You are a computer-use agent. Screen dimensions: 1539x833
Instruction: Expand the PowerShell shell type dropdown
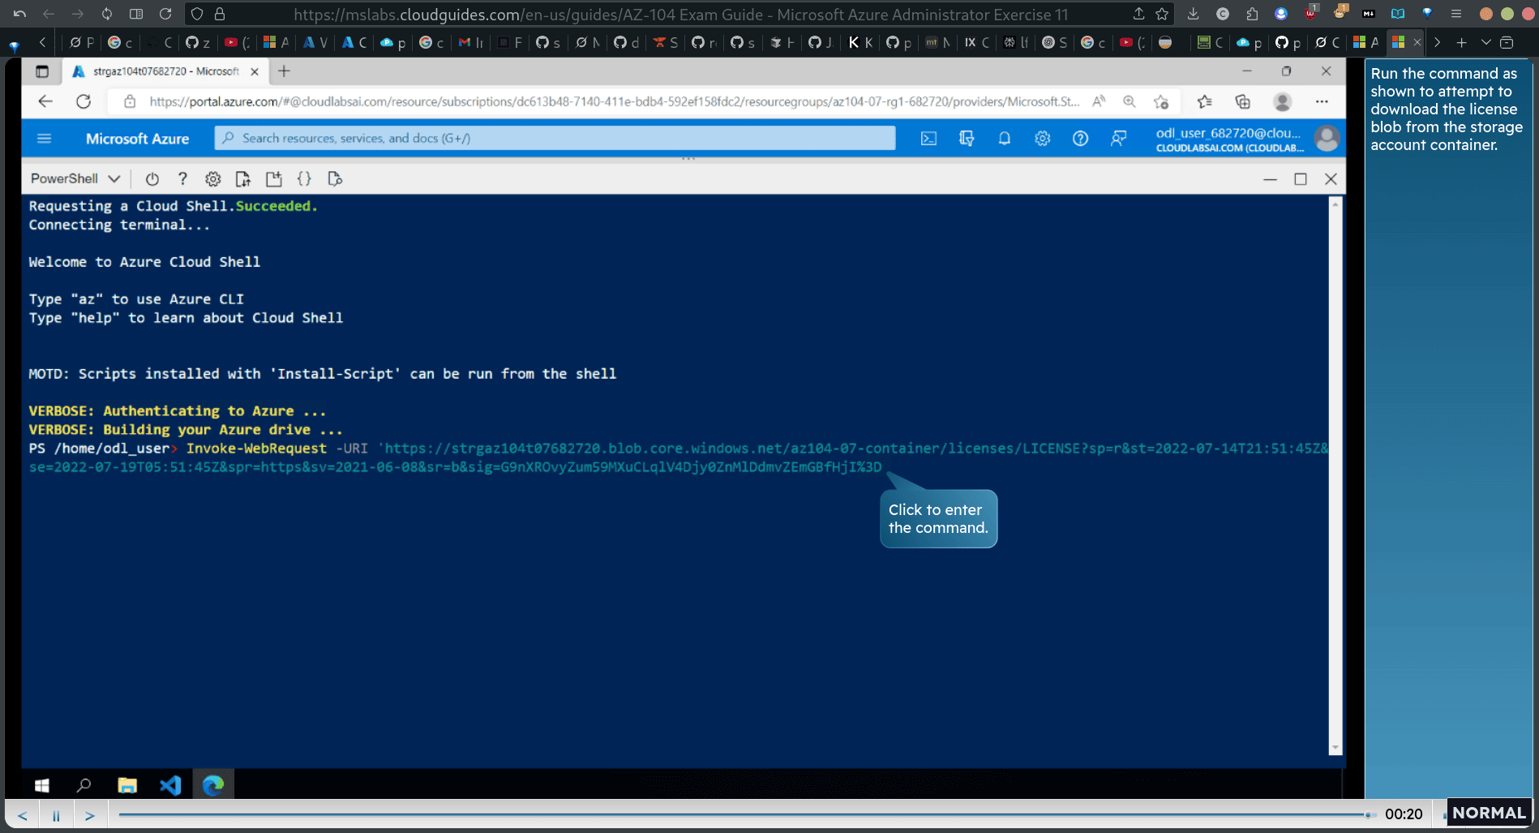point(75,178)
